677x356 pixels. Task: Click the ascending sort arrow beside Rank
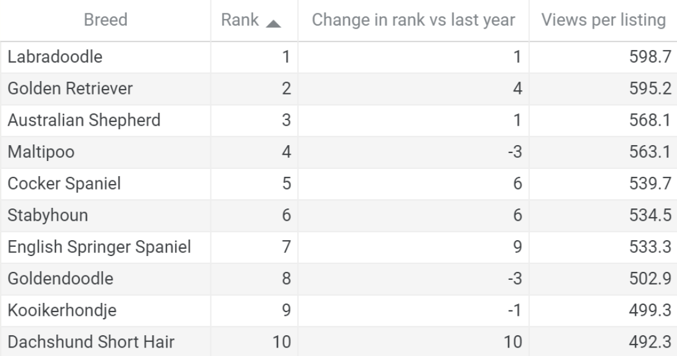click(x=273, y=24)
